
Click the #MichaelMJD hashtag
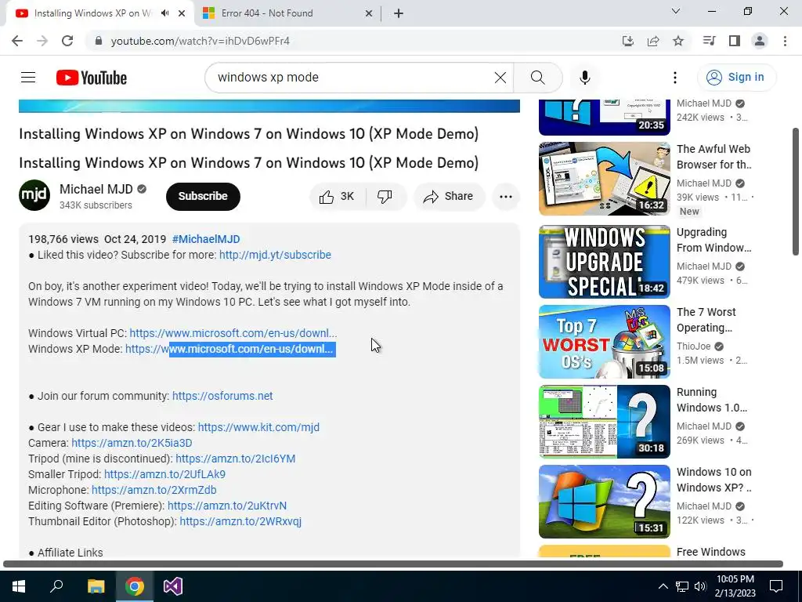206,239
